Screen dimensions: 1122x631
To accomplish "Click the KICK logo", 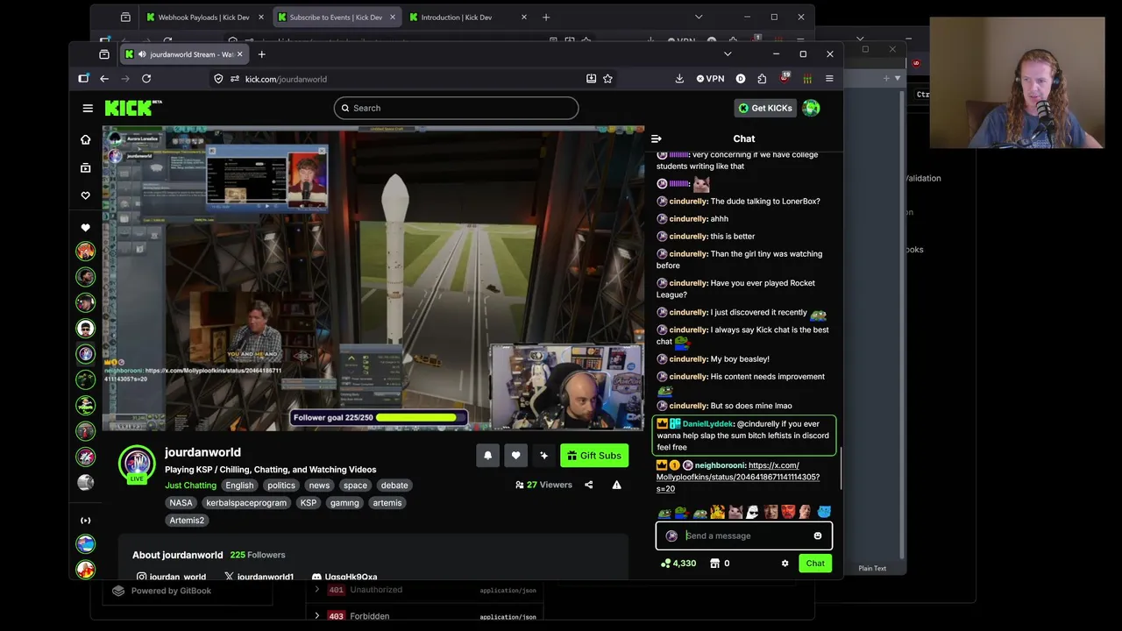I will pos(133,108).
